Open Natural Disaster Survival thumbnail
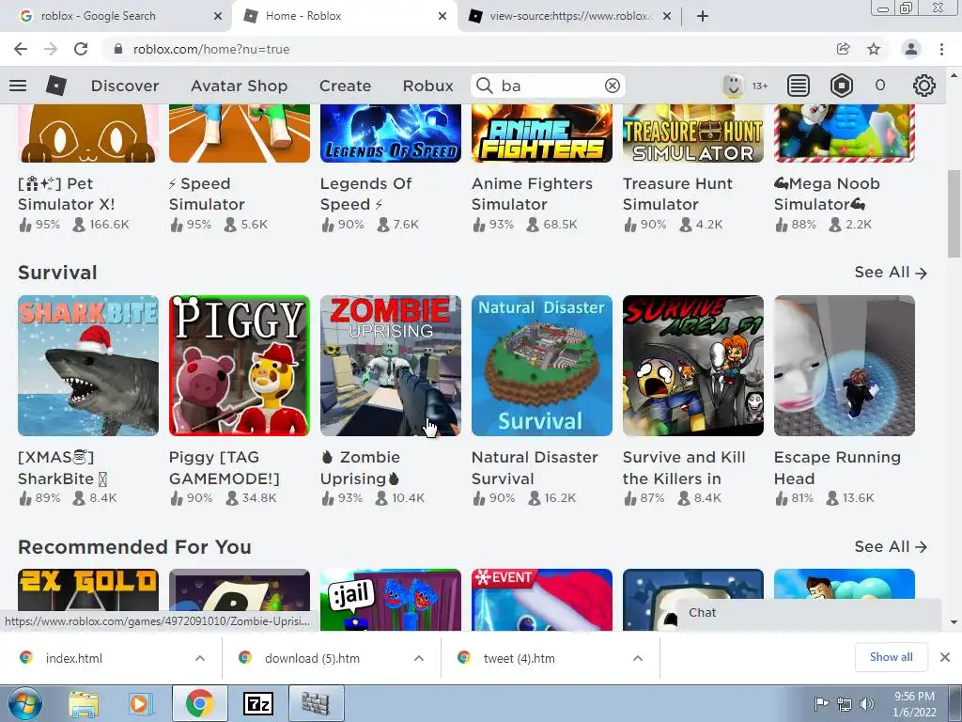This screenshot has width=962, height=722. [x=542, y=366]
